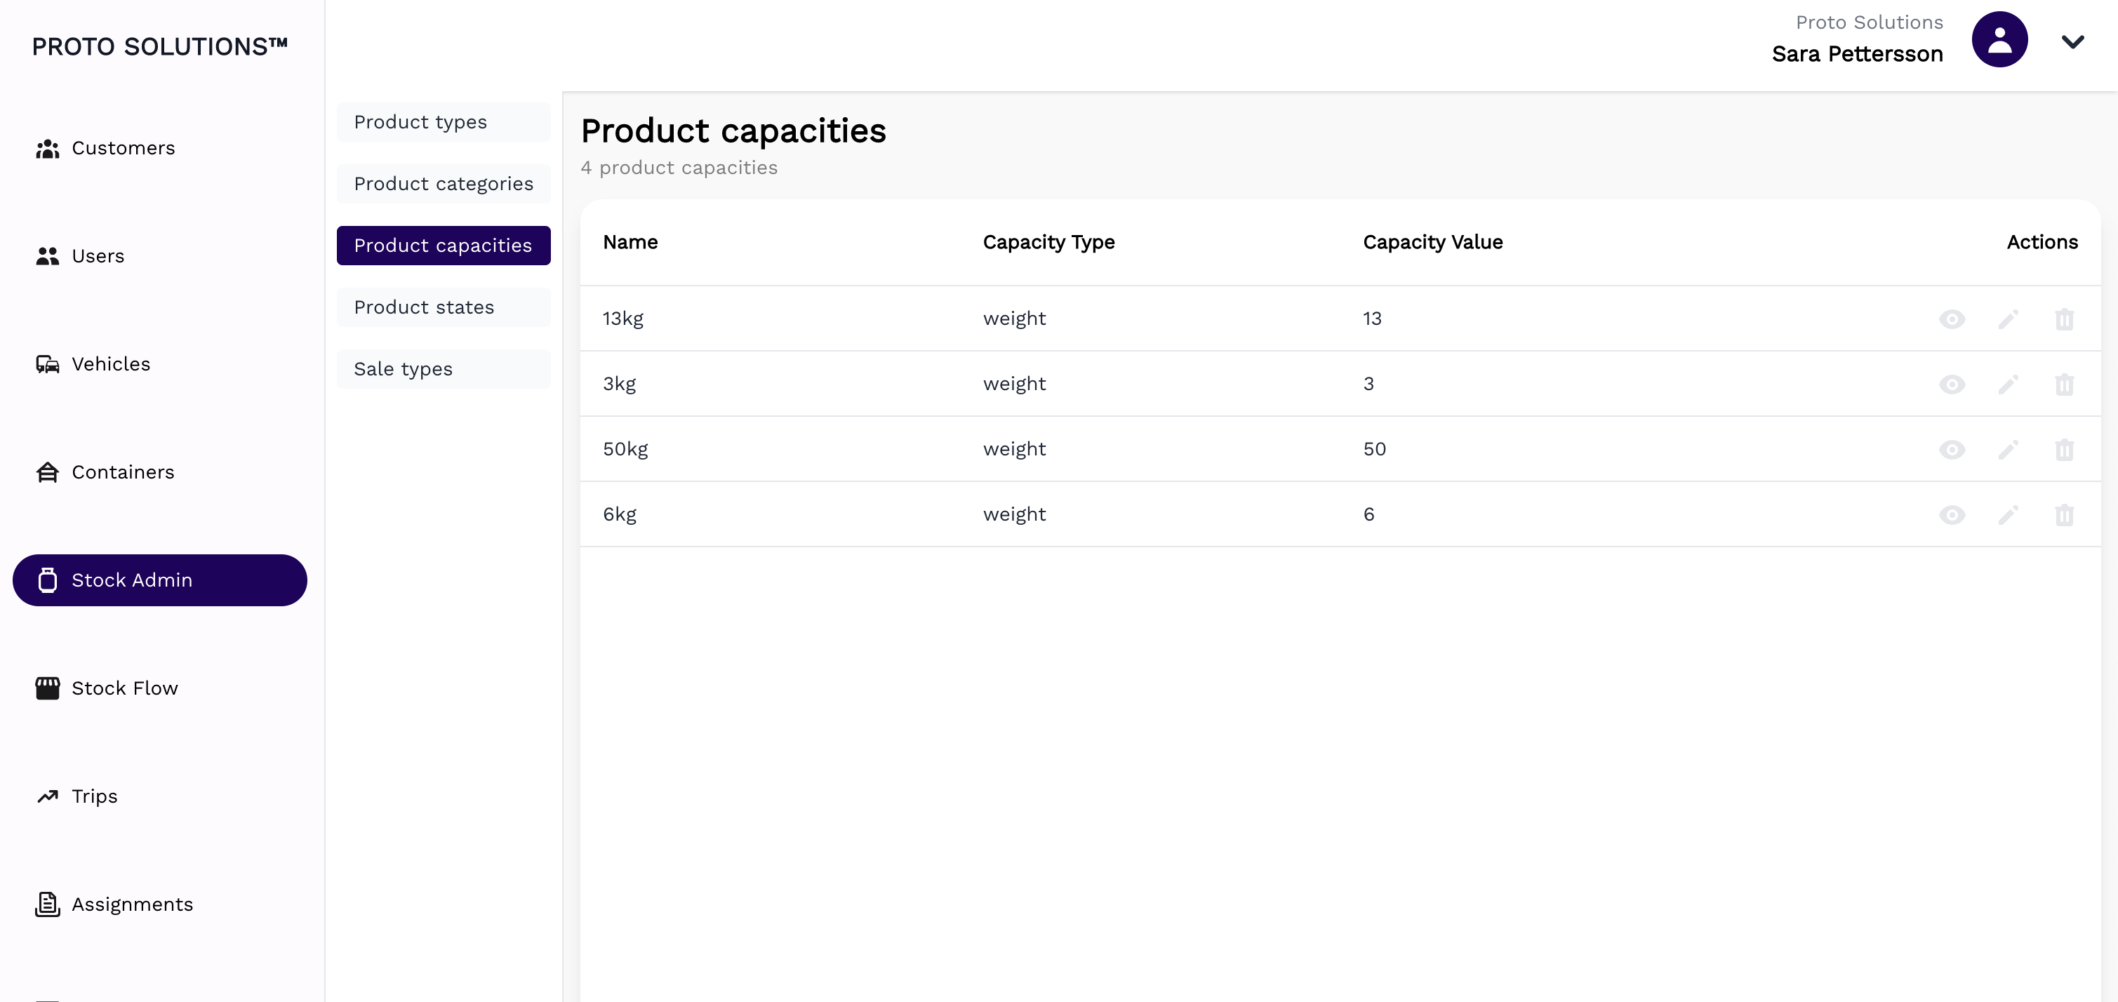Click the capacity value 50 cell
This screenshot has width=2118, height=1002.
pos(1374,450)
